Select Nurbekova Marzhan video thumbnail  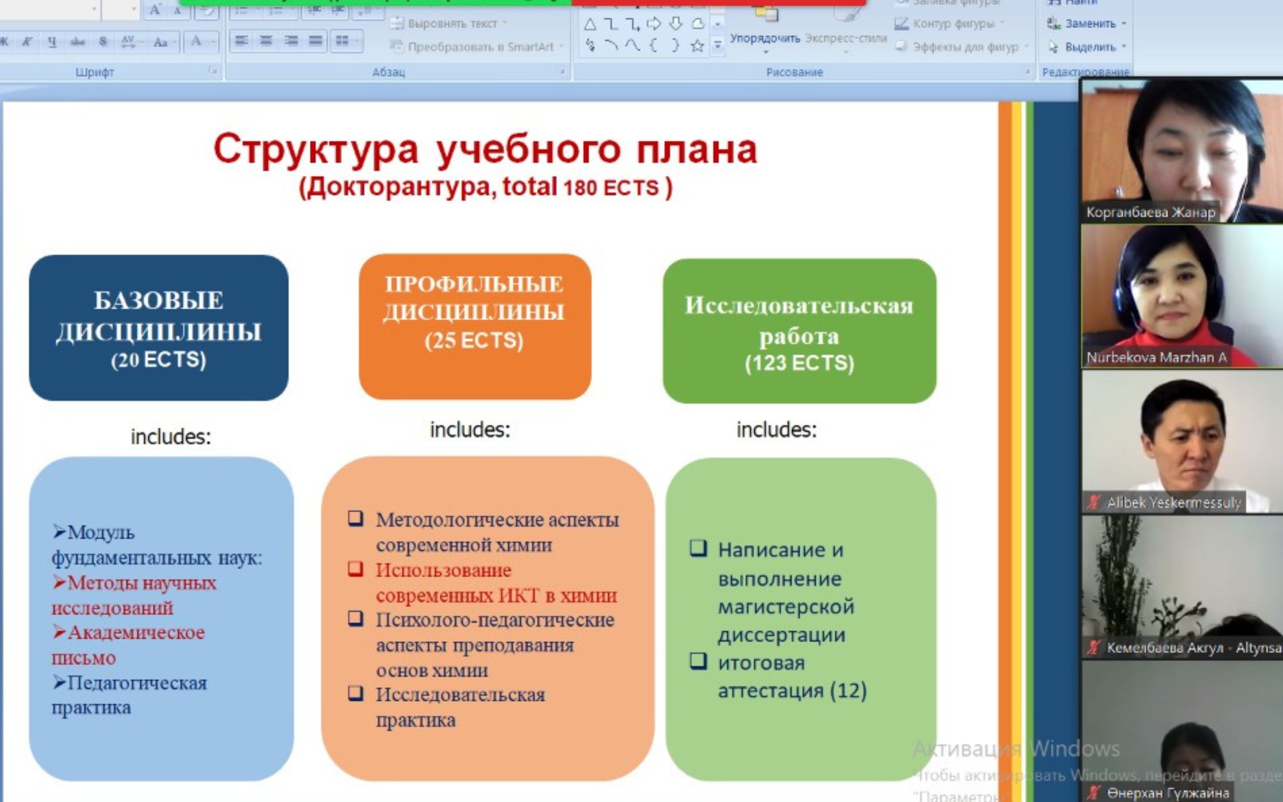tap(1181, 296)
